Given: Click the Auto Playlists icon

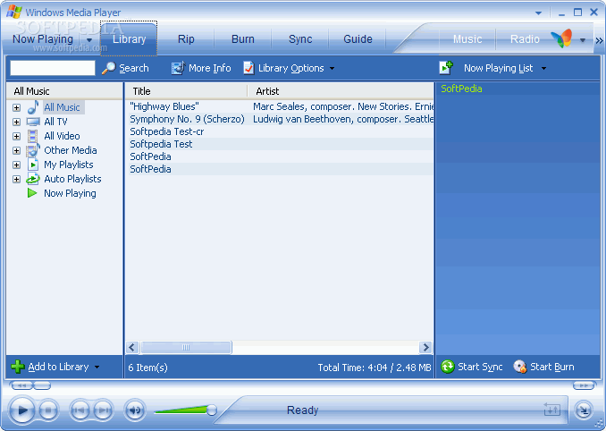Looking at the screenshot, I should 33,179.
